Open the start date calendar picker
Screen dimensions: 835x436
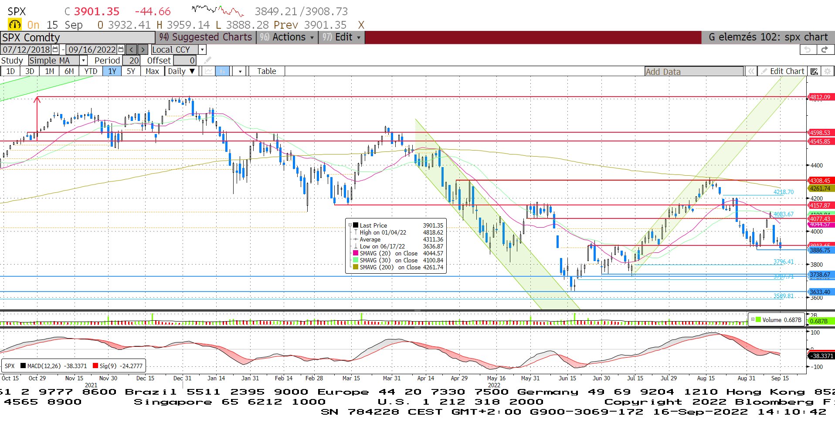pos(55,50)
